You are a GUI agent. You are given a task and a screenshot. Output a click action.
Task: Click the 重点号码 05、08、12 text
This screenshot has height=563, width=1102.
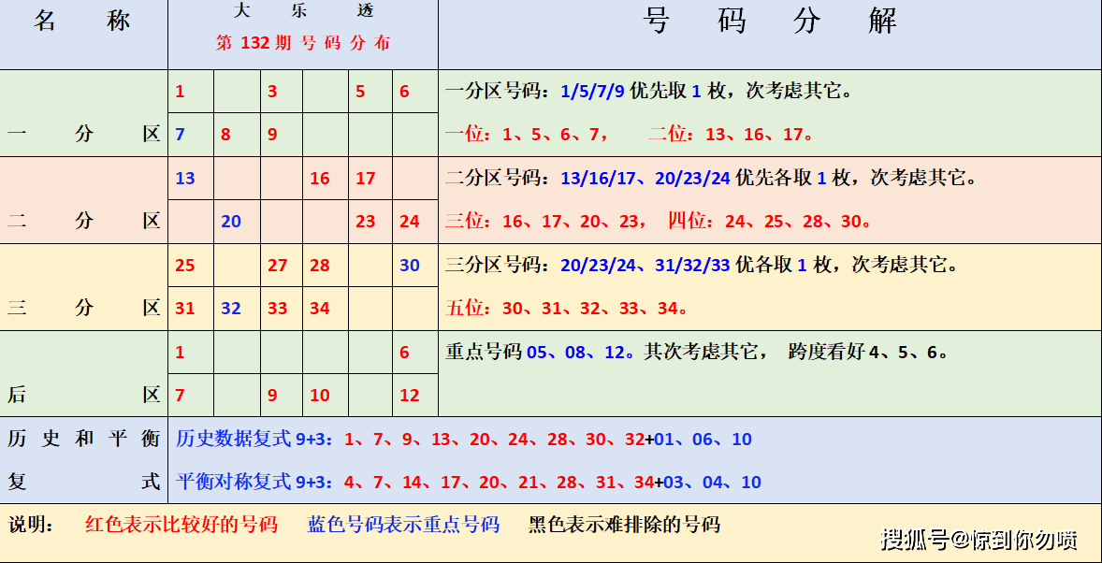point(541,352)
